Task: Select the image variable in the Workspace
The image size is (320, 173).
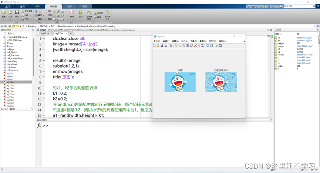Action: point(280,46)
